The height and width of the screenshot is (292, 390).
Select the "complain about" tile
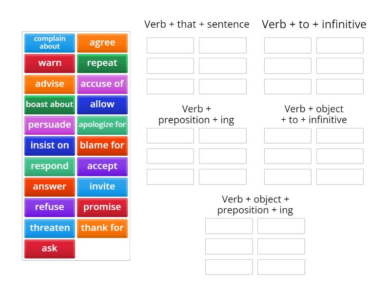[49, 42]
